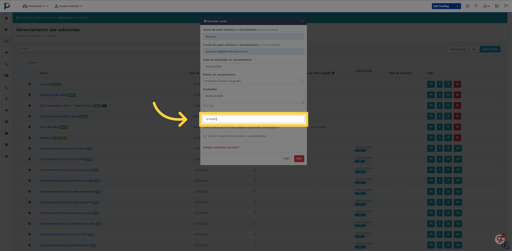Check the [CS] Treinamento Split row checkbox
The image size is (512, 251).
(x=23, y=116)
